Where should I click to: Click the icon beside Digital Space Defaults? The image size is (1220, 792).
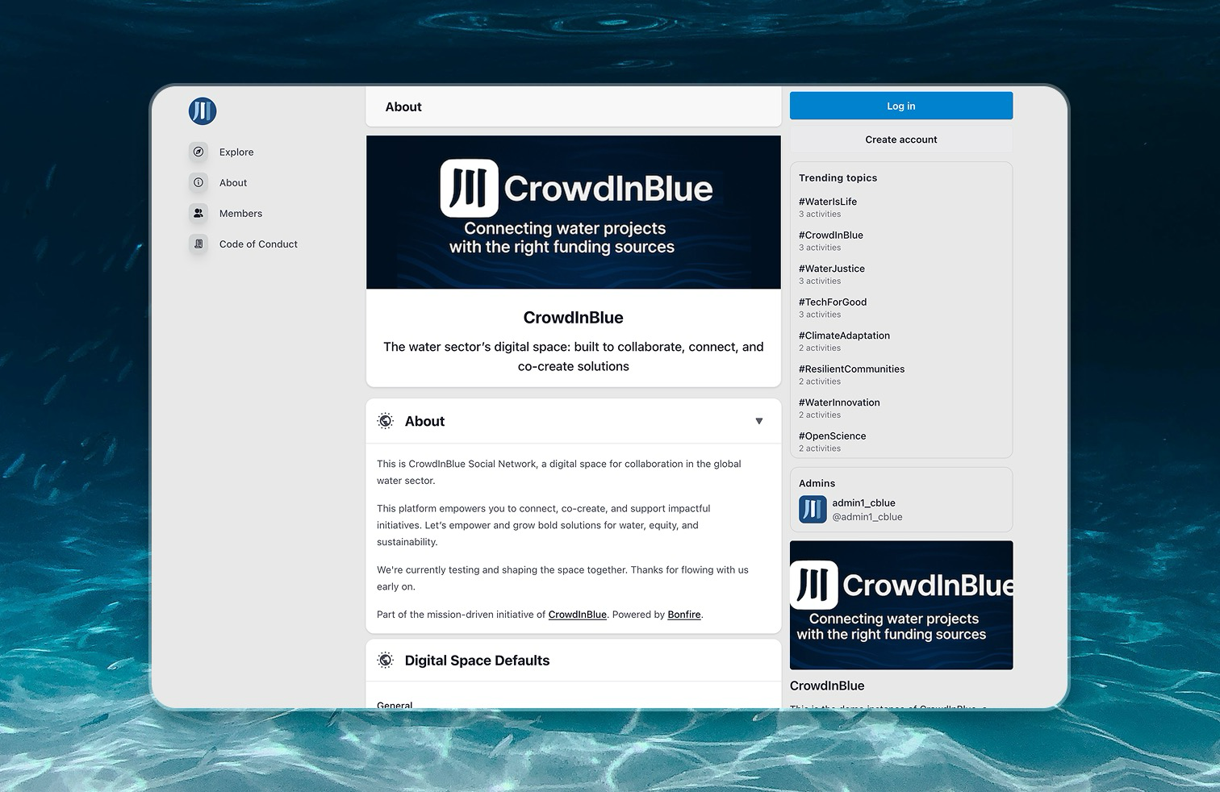[x=386, y=661]
